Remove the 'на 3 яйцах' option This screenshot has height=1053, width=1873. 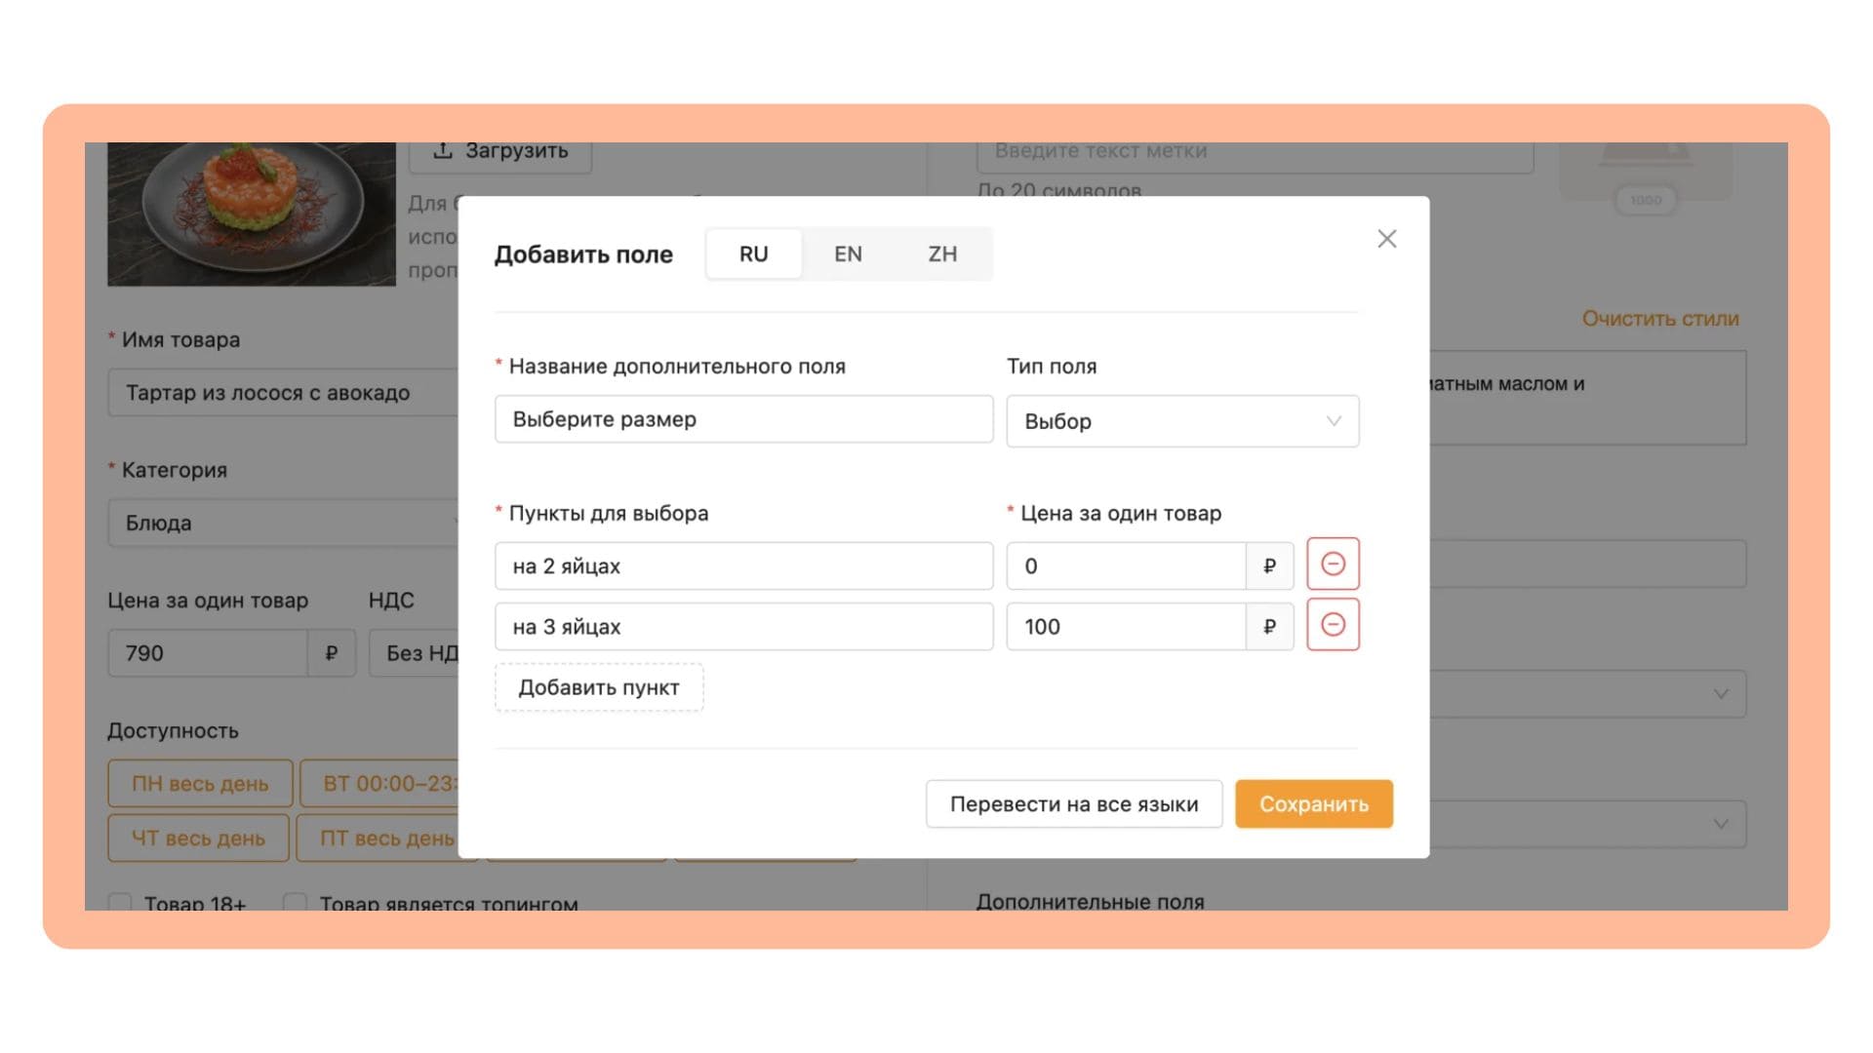click(1333, 625)
